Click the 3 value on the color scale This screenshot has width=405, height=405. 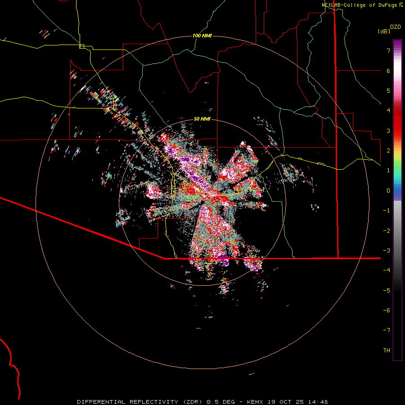coord(388,130)
